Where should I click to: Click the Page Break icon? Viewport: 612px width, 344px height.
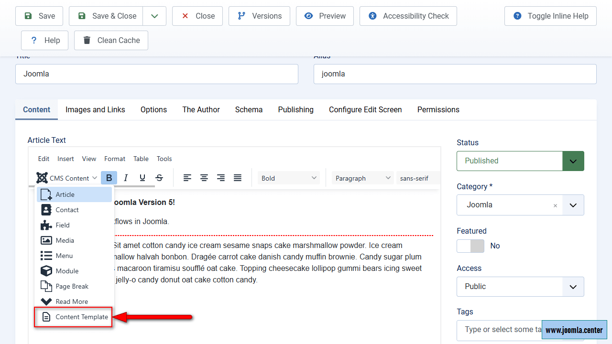click(46, 286)
